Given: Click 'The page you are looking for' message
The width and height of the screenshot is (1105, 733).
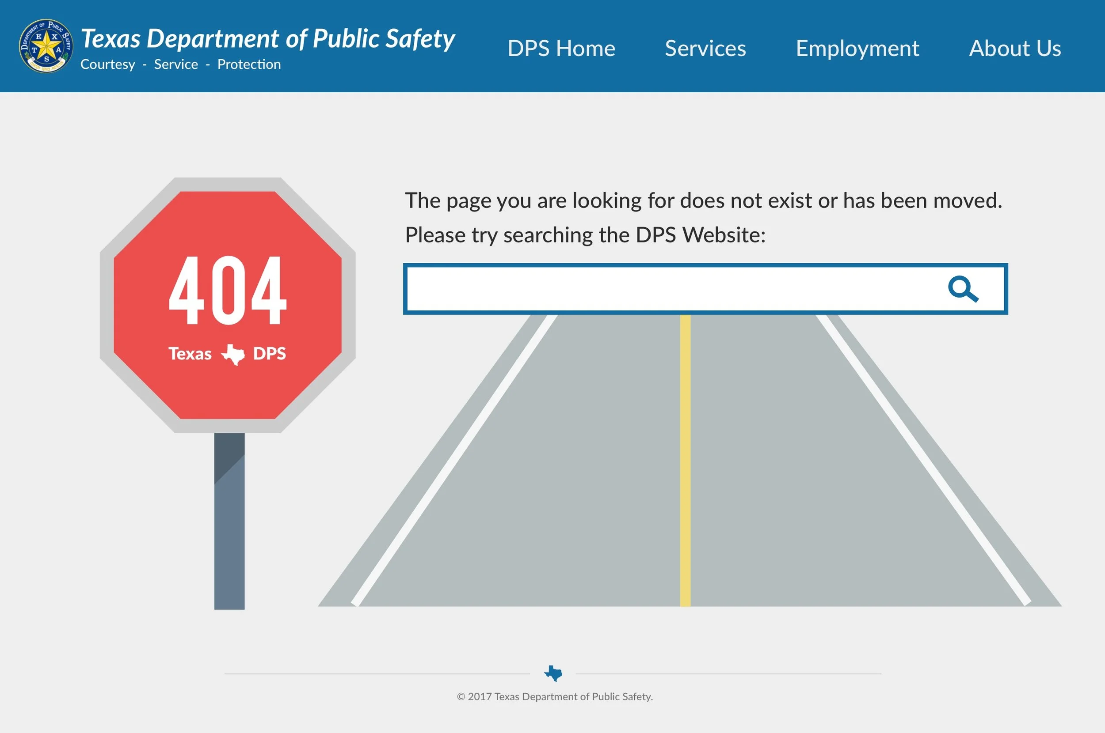Looking at the screenshot, I should (x=704, y=200).
